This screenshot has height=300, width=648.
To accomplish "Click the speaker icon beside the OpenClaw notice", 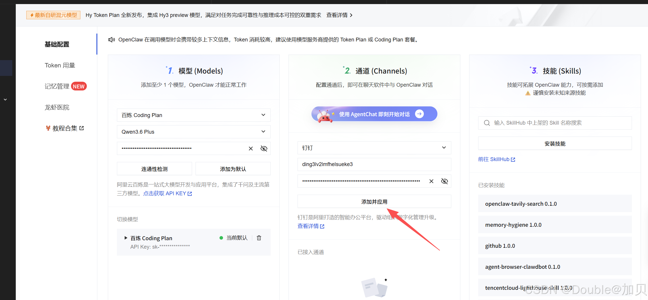I will point(112,39).
